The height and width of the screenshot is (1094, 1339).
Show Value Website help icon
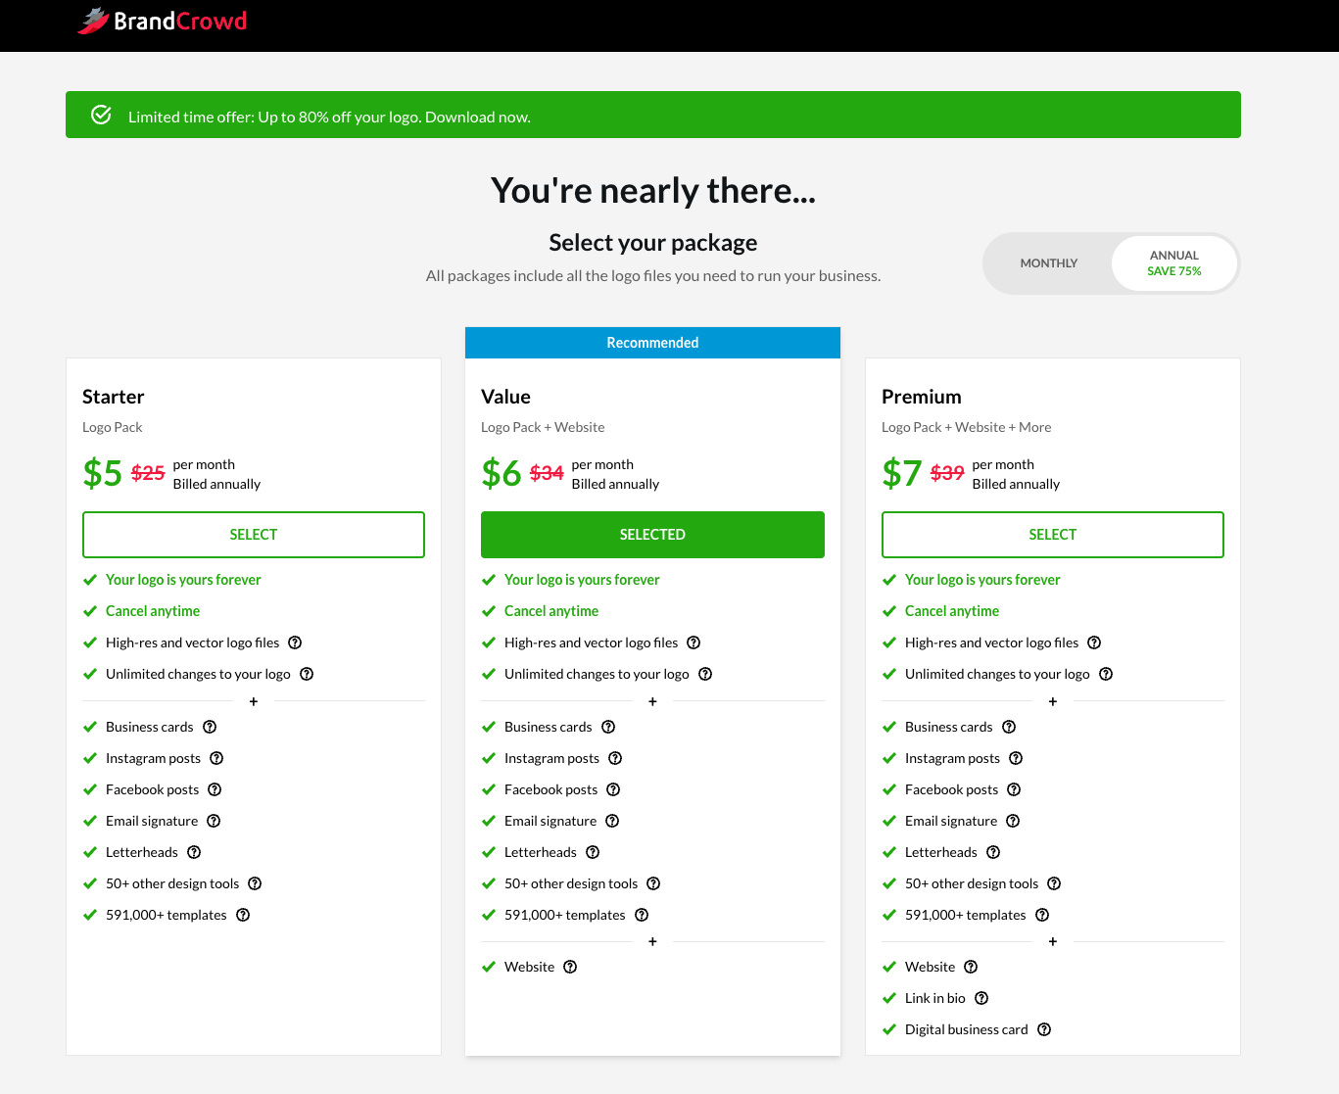570,967
